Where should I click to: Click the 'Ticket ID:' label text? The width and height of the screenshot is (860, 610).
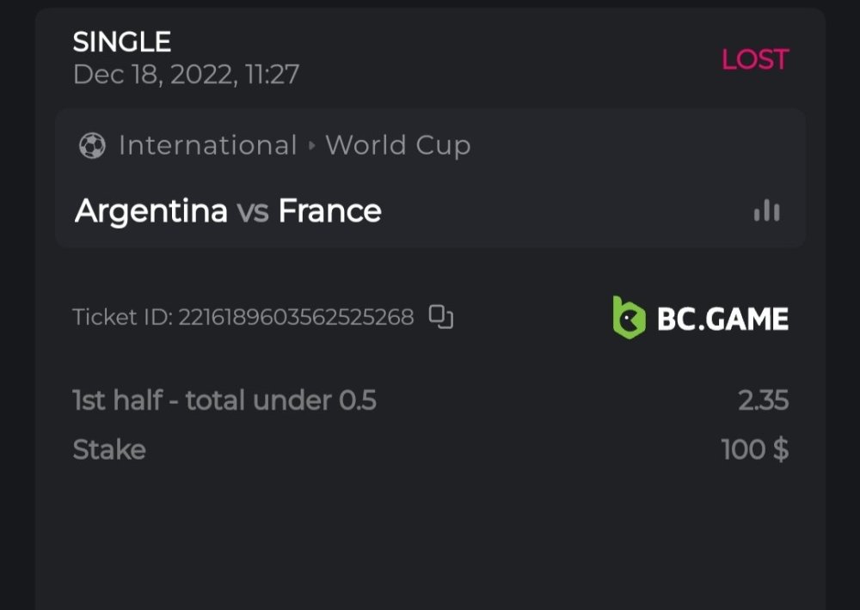pos(123,317)
